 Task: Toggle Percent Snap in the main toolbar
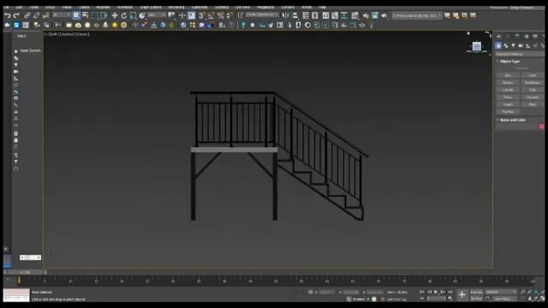[x=221, y=15]
